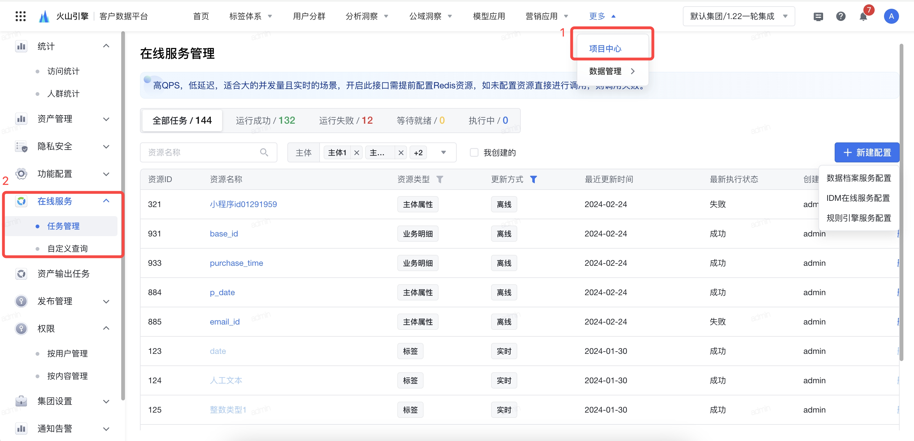Click the Volcano Engine logo
The width and height of the screenshot is (914, 441).
coord(44,16)
